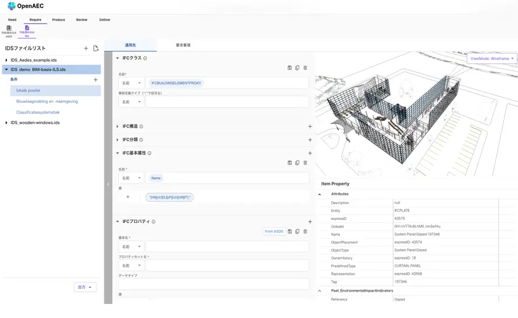Open 名前 dropdown beside IFCBUILDINGELEMENTPROXY
The height and width of the screenshot is (318, 518).
tap(131, 83)
